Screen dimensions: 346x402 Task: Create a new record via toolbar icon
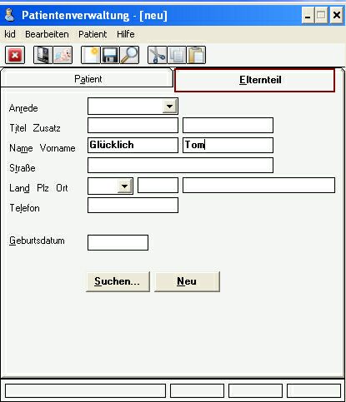pyautogui.click(x=91, y=55)
